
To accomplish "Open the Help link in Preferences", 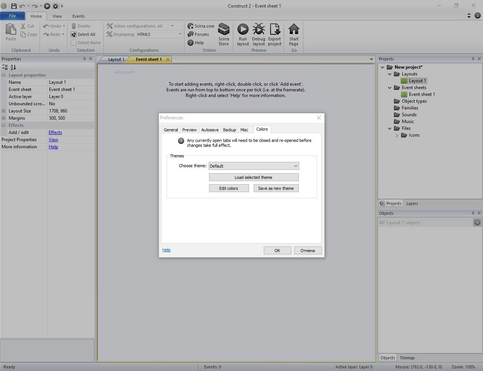I will 166,250.
